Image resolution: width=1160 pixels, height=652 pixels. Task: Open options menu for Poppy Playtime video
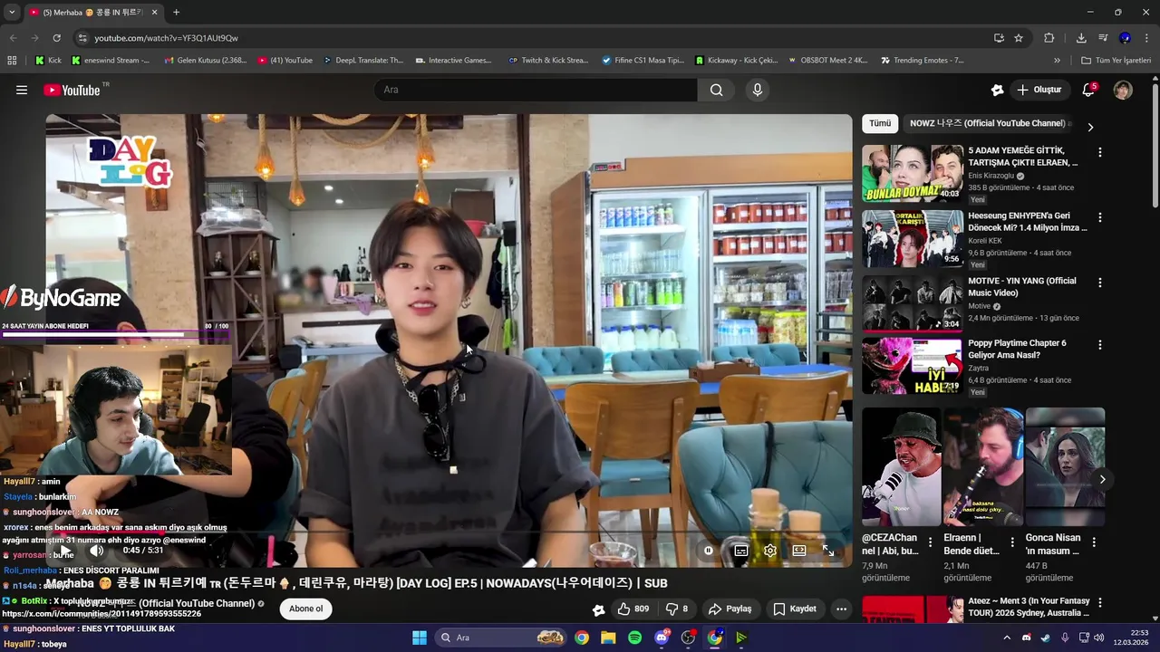1099,345
